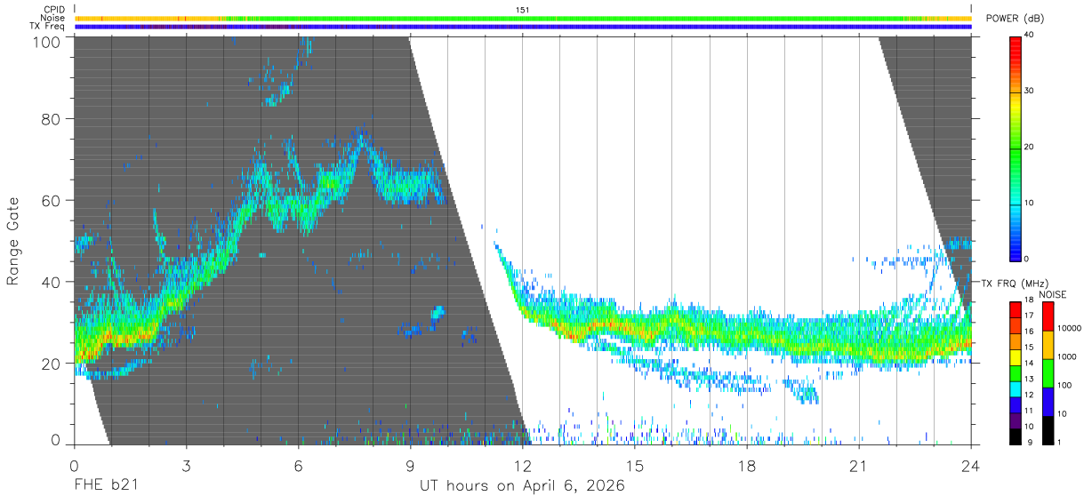Click the 'TX FRQ (MHz)' heading
Viewport: 1092px width, 504px height.
[1014, 284]
